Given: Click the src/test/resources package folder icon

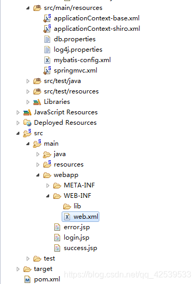Looking at the screenshot, I should (x=37, y=91).
